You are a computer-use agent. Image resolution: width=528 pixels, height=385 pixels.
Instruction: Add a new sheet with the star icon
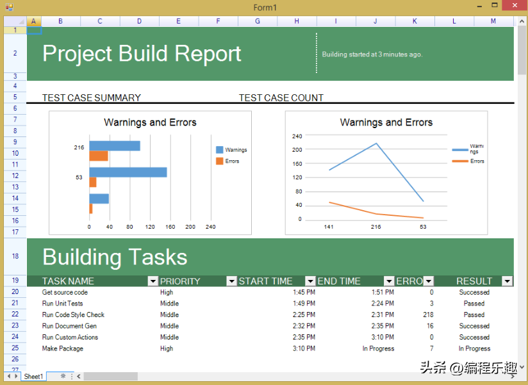click(63, 376)
